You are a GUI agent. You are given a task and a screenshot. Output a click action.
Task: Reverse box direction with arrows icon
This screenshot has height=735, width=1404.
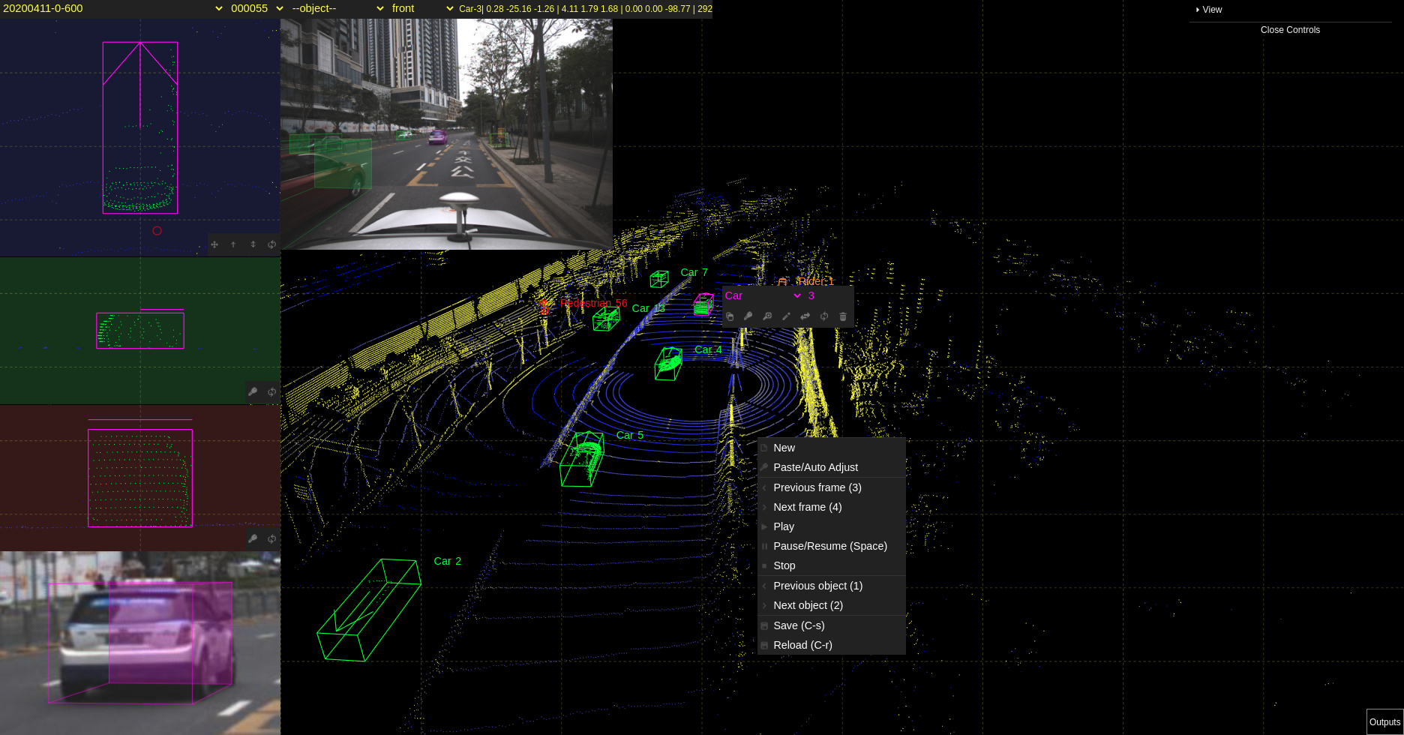point(805,316)
